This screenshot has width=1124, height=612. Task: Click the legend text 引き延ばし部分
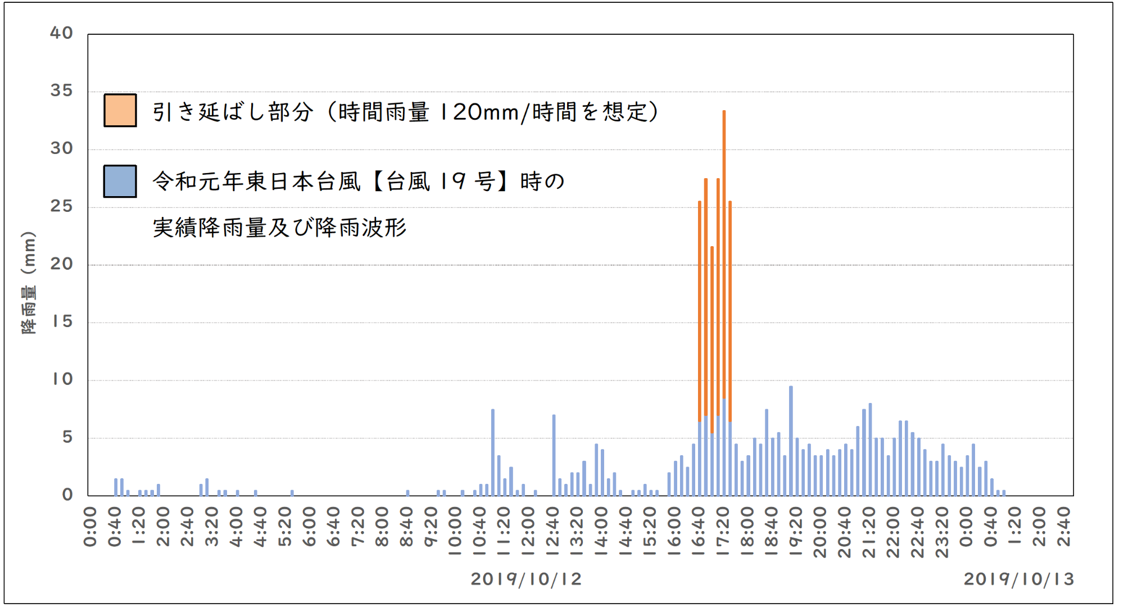pyautogui.click(x=233, y=112)
